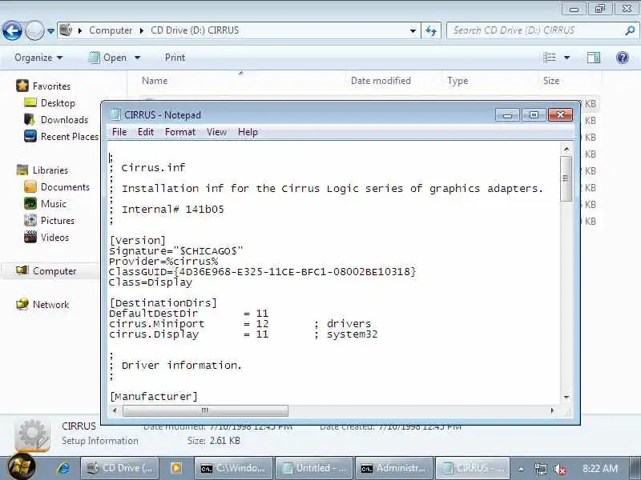Toggle the preview pane icon
The image size is (641, 480).
pos(593,58)
